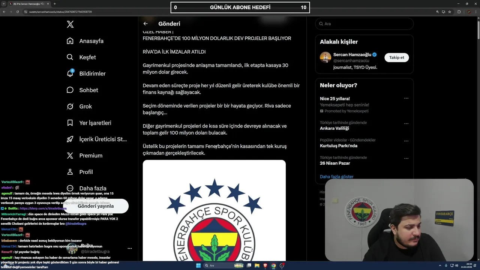This screenshot has width=480, height=270.
Task: Click the Premium X icon
Action: pos(70,156)
